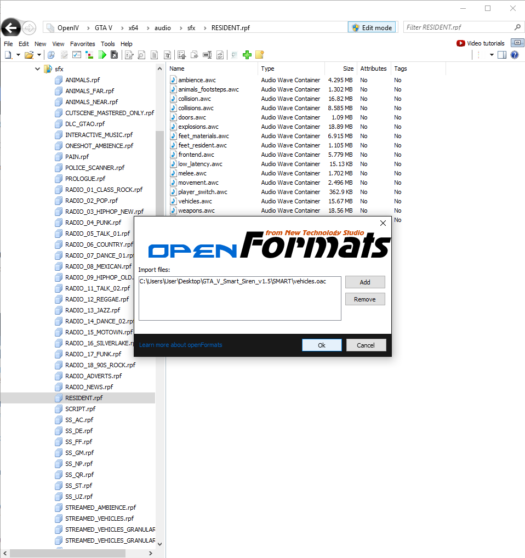This screenshot has width=525, height=558.
Task: Click the yellow new folder star icon
Action: coord(260,55)
